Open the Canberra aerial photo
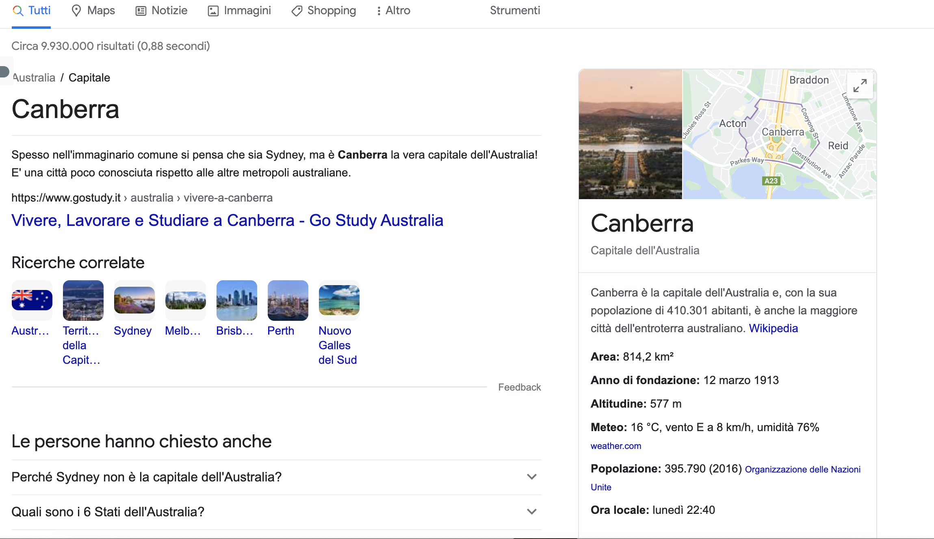Image resolution: width=934 pixels, height=539 pixels. click(631, 134)
